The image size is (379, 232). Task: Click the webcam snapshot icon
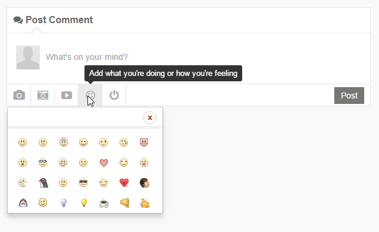pos(43,95)
